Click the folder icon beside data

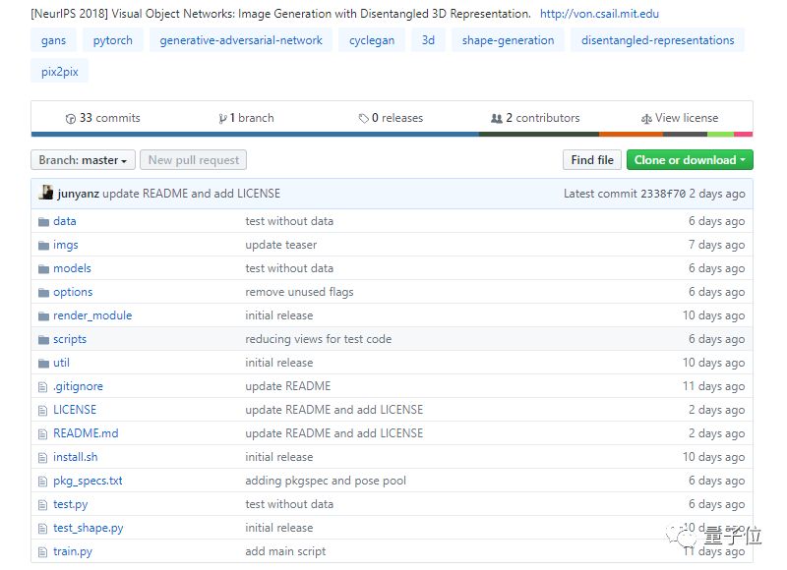click(43, 221)
